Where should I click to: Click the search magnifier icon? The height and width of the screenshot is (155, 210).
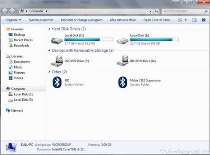206,11
